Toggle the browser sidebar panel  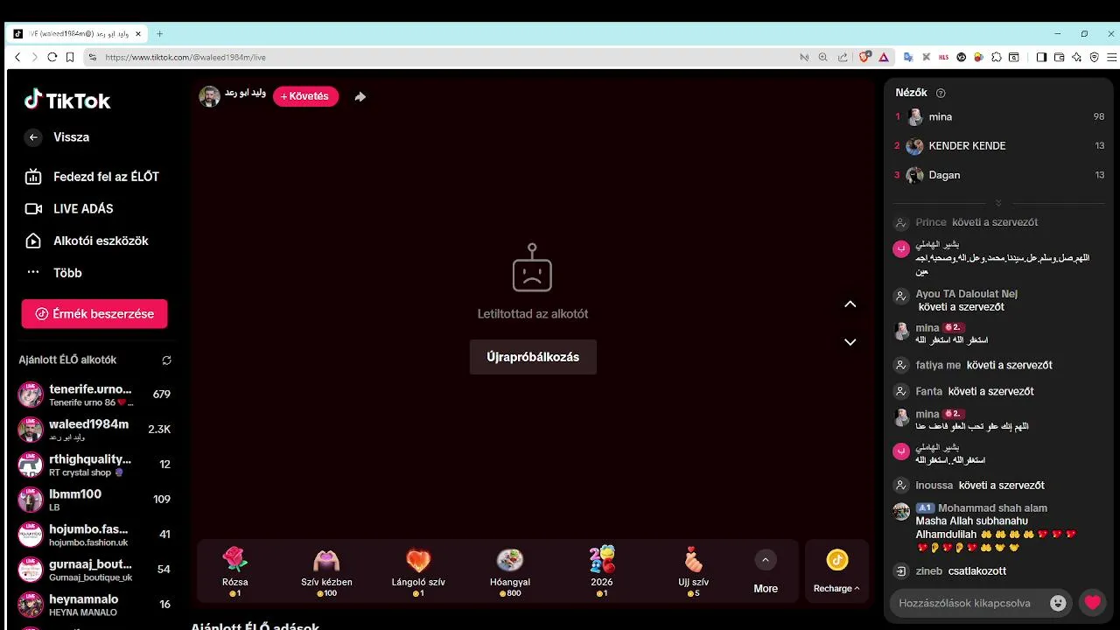pyautogui.click(x=1041, y=57)
